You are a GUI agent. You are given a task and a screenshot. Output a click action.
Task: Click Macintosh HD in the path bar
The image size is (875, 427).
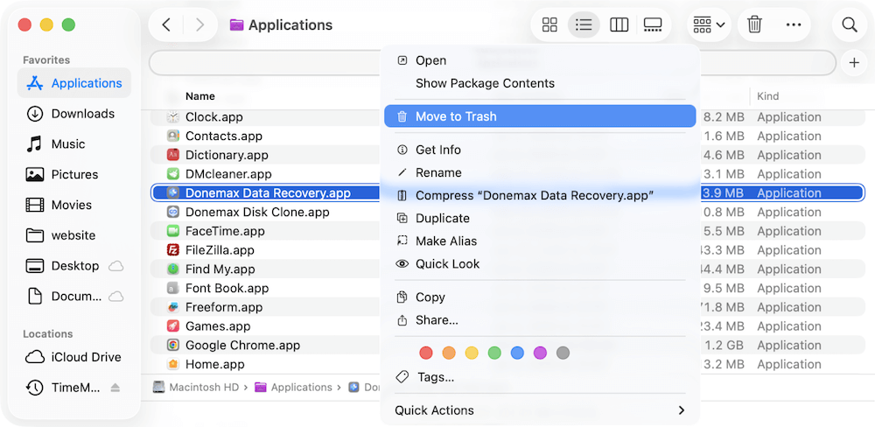(196, 387)
